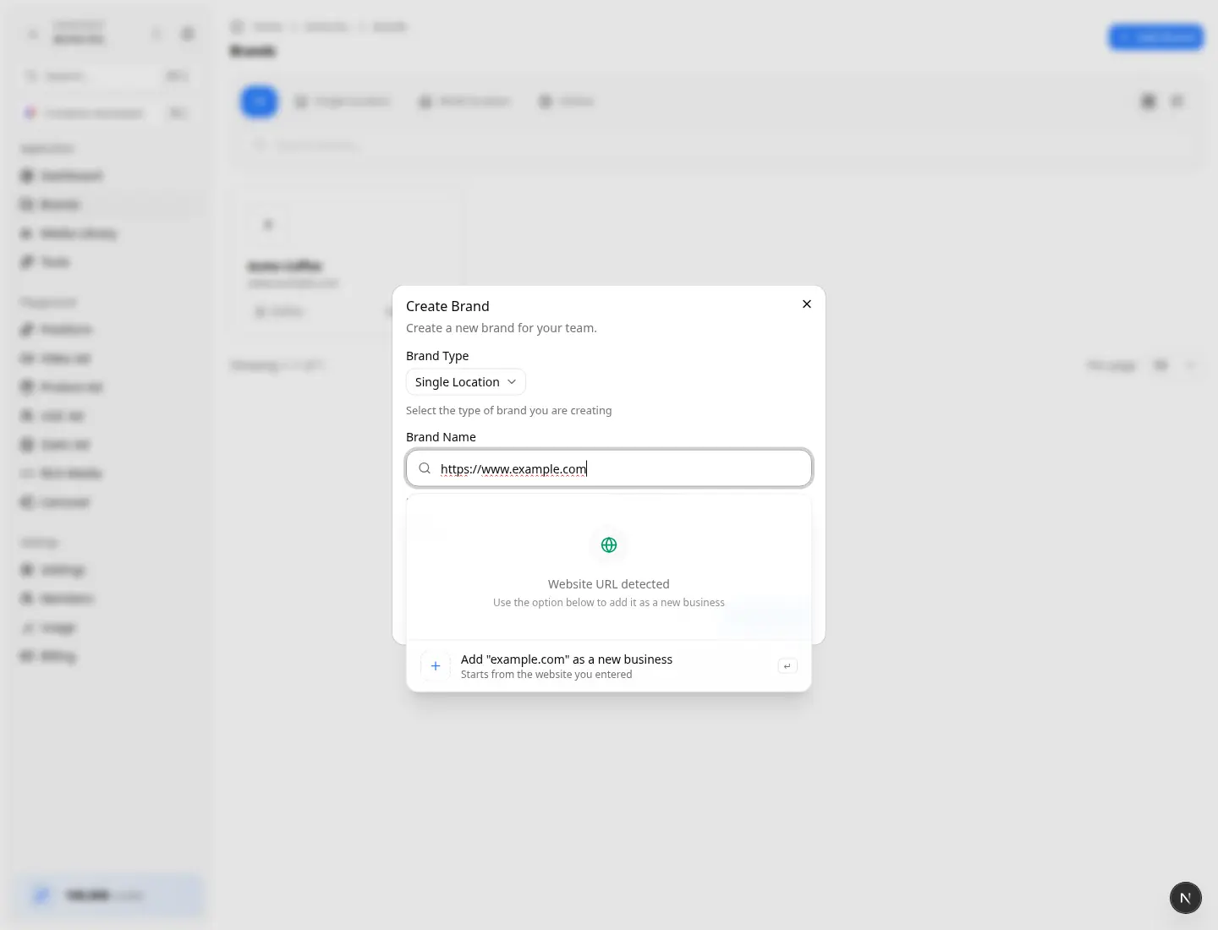Click "Use the option below" hint text
Screen dimensions: 1218x930
pyautogui.click(x=609, y=603)
